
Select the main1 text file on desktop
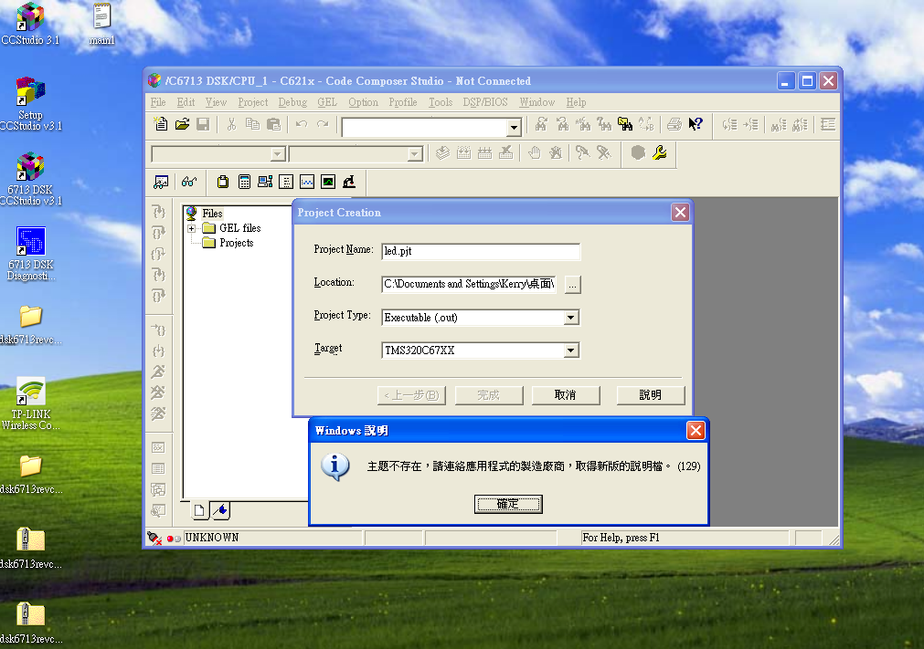(x=102, y=25)
